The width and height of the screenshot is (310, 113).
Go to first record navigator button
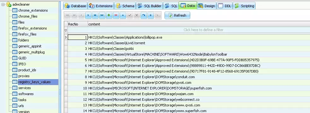tap(67, 15)
